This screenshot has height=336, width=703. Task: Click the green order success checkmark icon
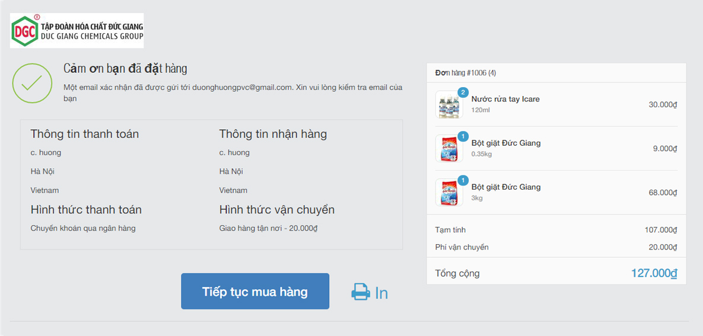click(32, 83)
